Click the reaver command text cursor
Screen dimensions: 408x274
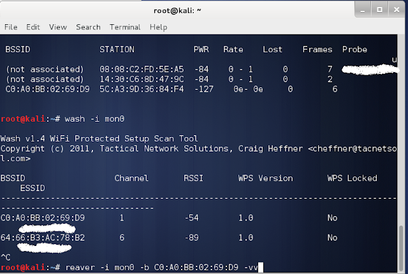coord(261,267)
